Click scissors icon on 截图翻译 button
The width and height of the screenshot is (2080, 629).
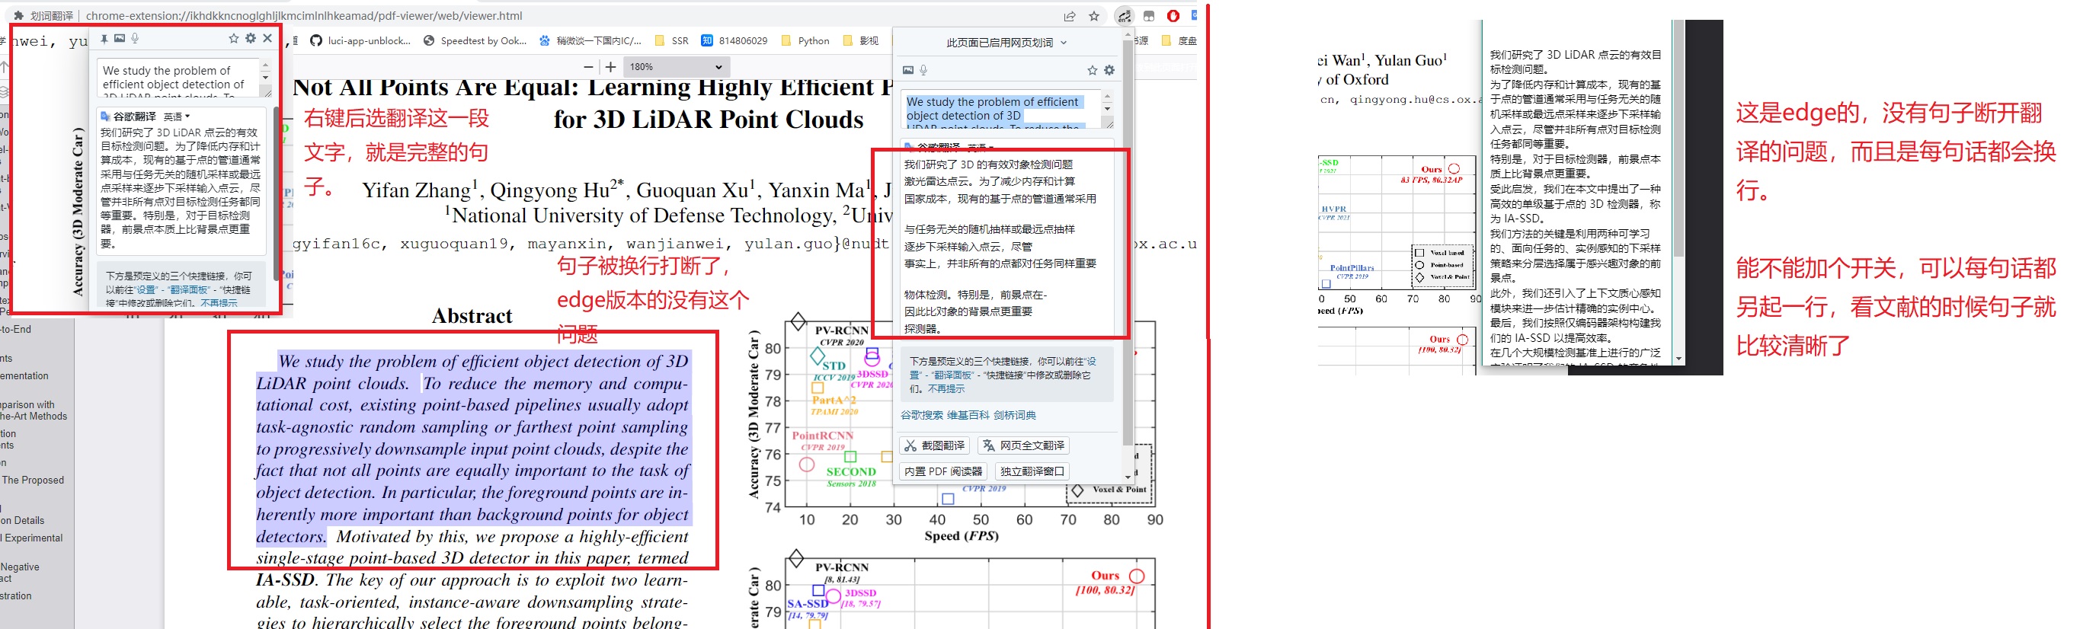tap(910, 445)
